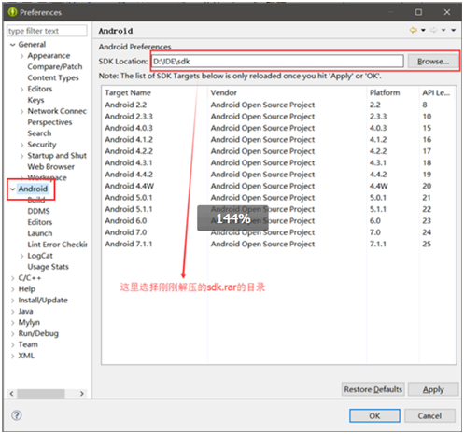Click platform 2.3.3 cell

pos(378,117)
